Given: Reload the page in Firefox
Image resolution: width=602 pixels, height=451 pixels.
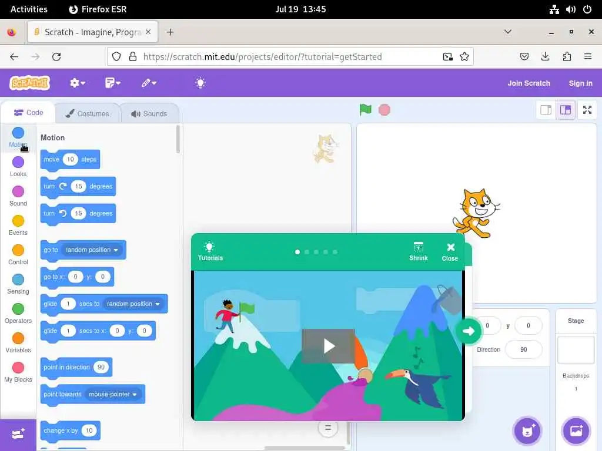Looking at the screenshot, I should point(56,57).
